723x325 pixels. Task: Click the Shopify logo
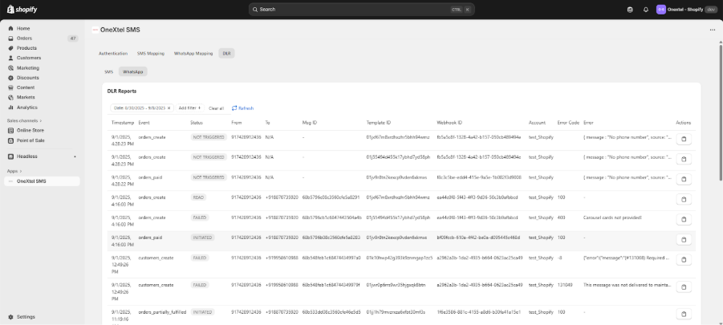click(23, 9)
